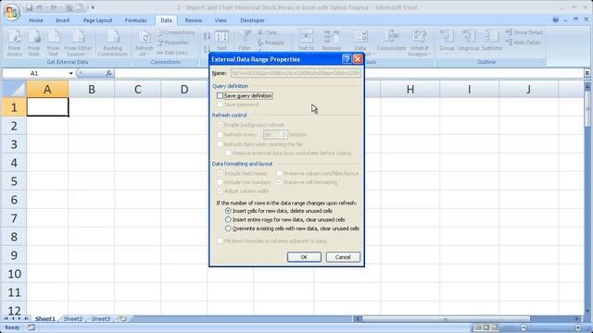This screenshot has height=333, width=593.
Task: Open the Refresh All dropdown
Action: (x=144, y=52)
